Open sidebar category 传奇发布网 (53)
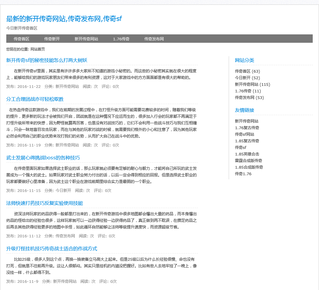319x290 pixels. tap(249, 97)
